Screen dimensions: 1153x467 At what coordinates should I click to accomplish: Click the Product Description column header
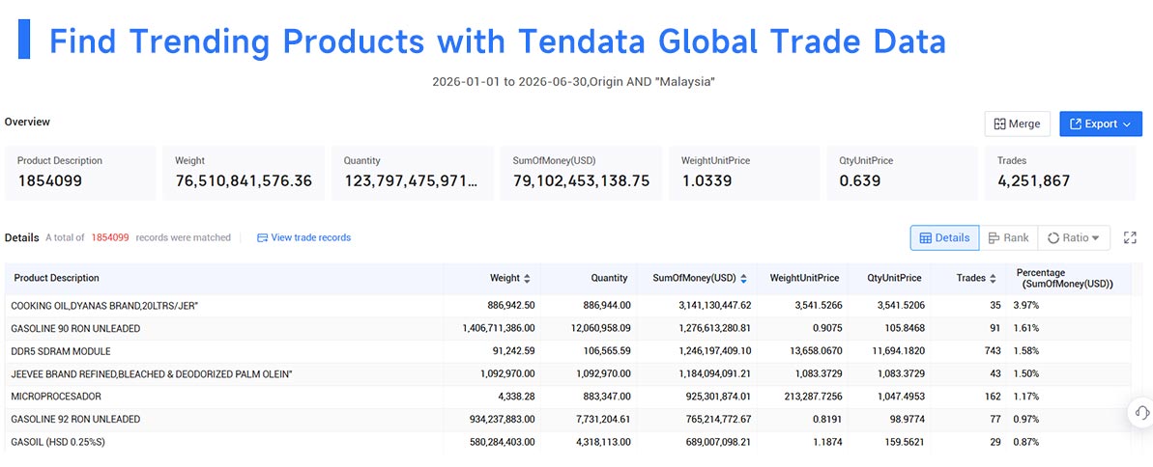coord(57,278)
